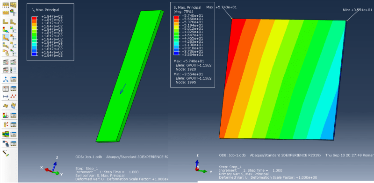Click right viewport Deformation Scale Factor: +1.000e+00 text
The height and width of the screenshot is (183, 374).
pos(283,177)
